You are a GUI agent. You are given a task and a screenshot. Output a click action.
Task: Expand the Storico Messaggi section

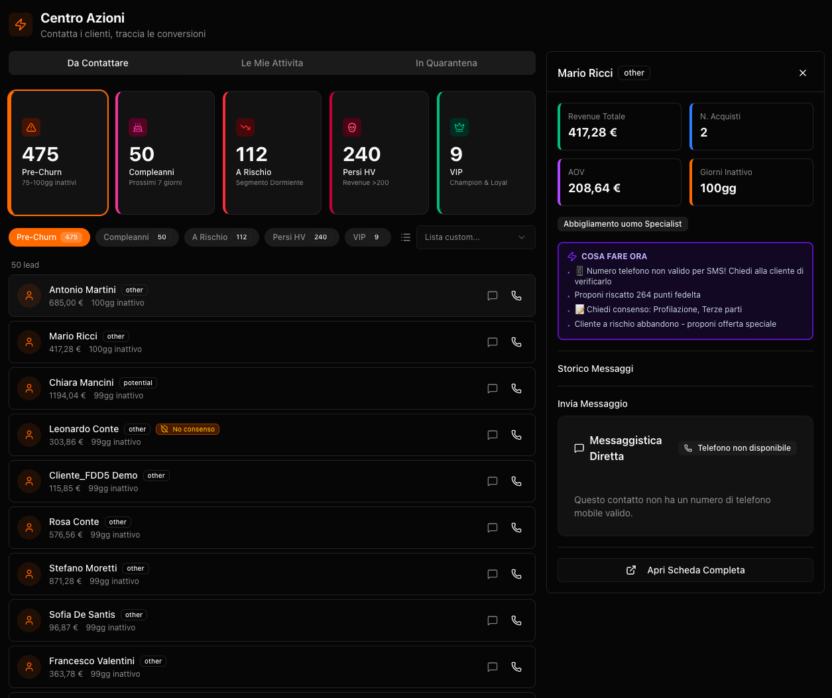[595, 369]
